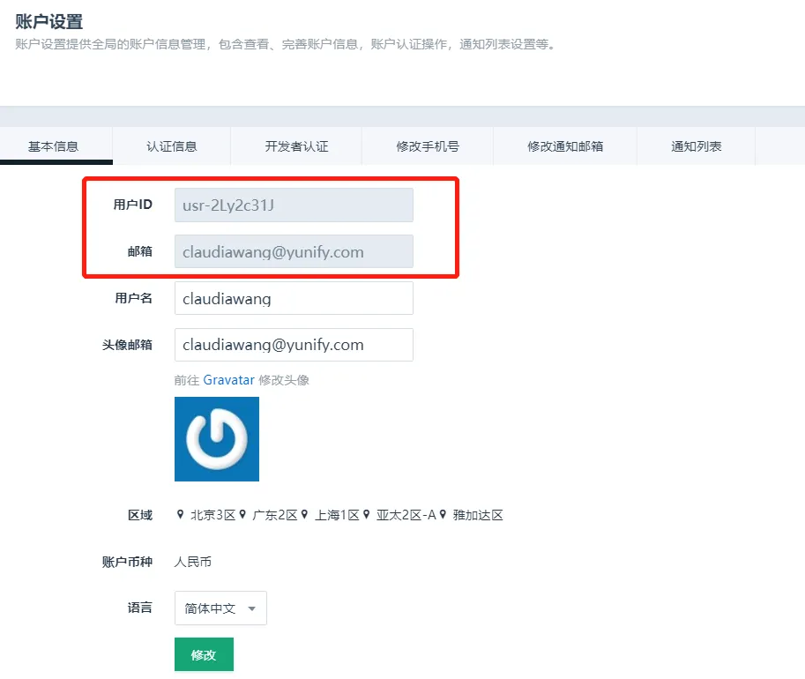Click the Gravatar power-button avatar image

point(216,439)
